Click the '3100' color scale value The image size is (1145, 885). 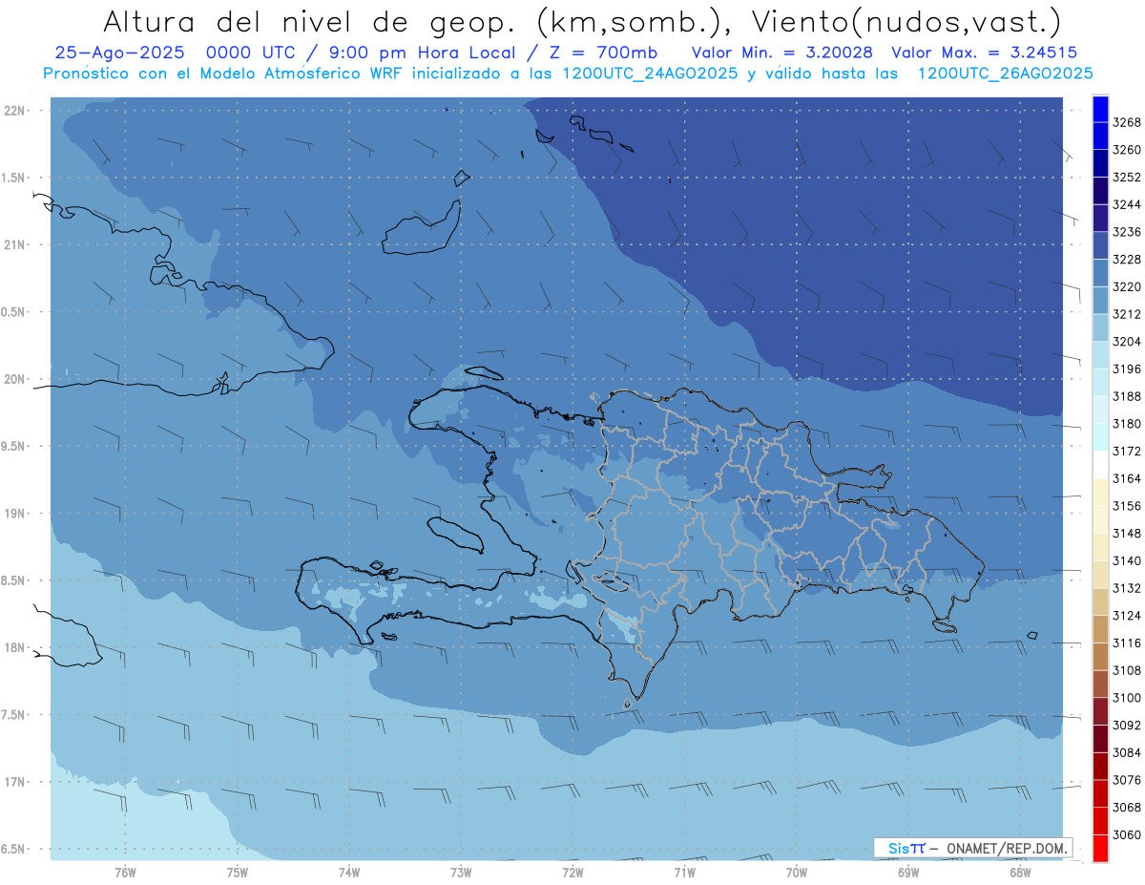(x=1127, y=698)
